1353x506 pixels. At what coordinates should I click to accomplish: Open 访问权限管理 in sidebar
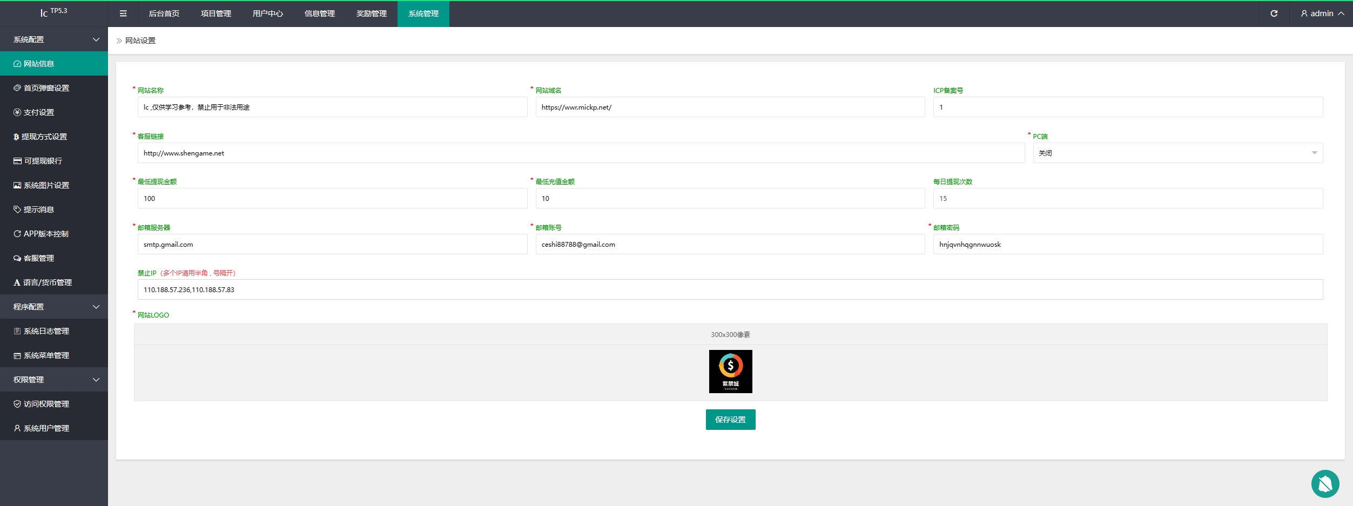coord(54,404)
